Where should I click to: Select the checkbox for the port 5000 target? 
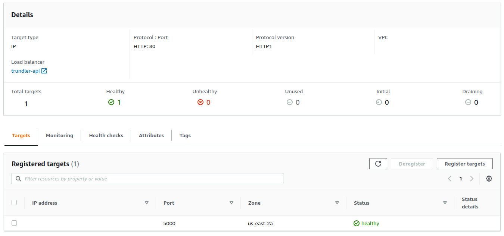pyautogui.click(x=14, y=223)
